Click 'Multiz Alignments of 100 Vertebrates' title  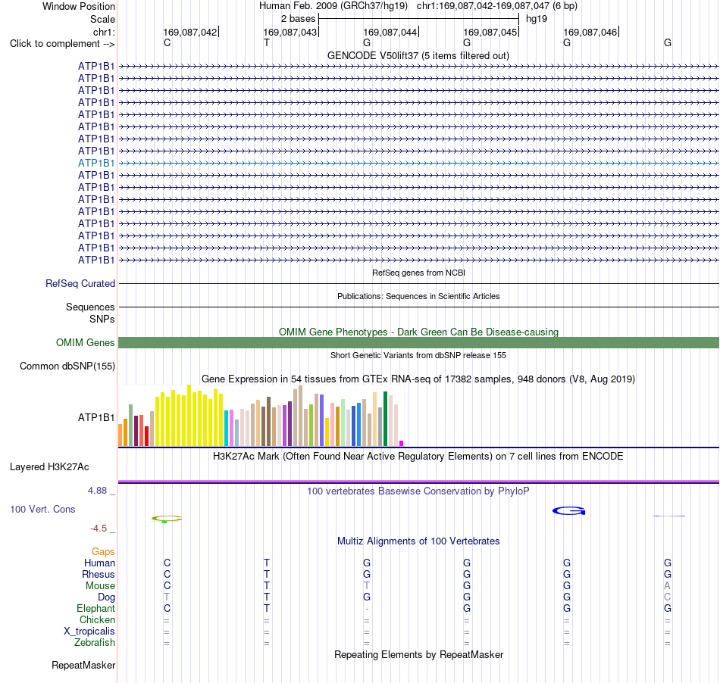pos(418,541)
